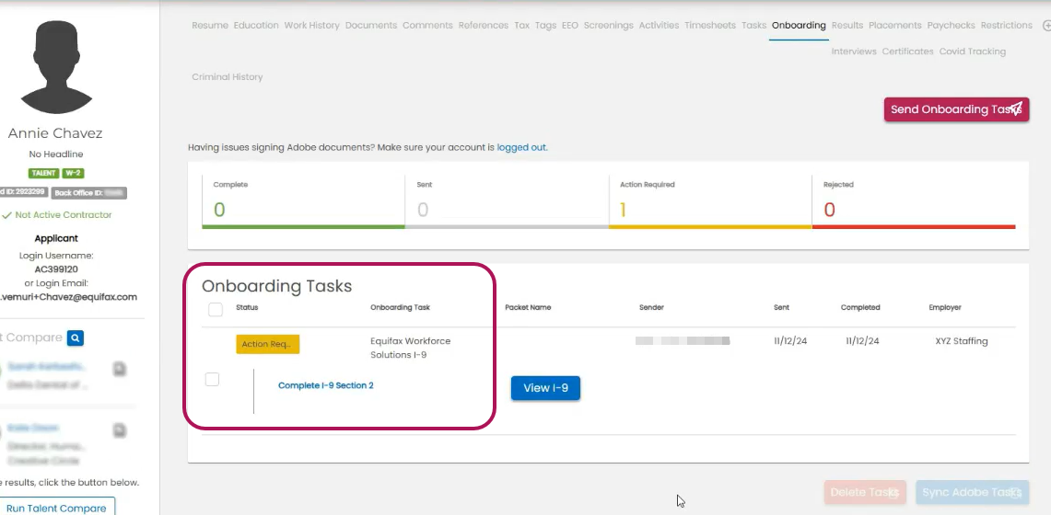Click the Completed column header
The width and height of the screenshot is (1051, 515).
(860, 308)
